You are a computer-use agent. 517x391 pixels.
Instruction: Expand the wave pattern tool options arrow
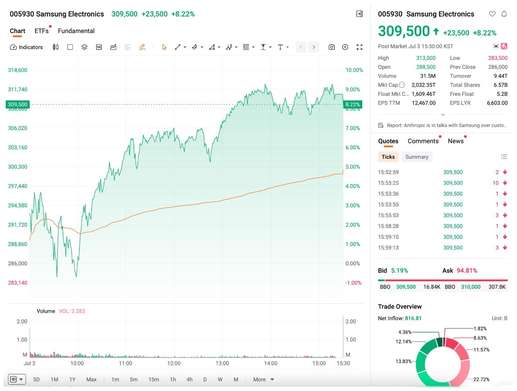pyautogui.click(x=236, y=47)
